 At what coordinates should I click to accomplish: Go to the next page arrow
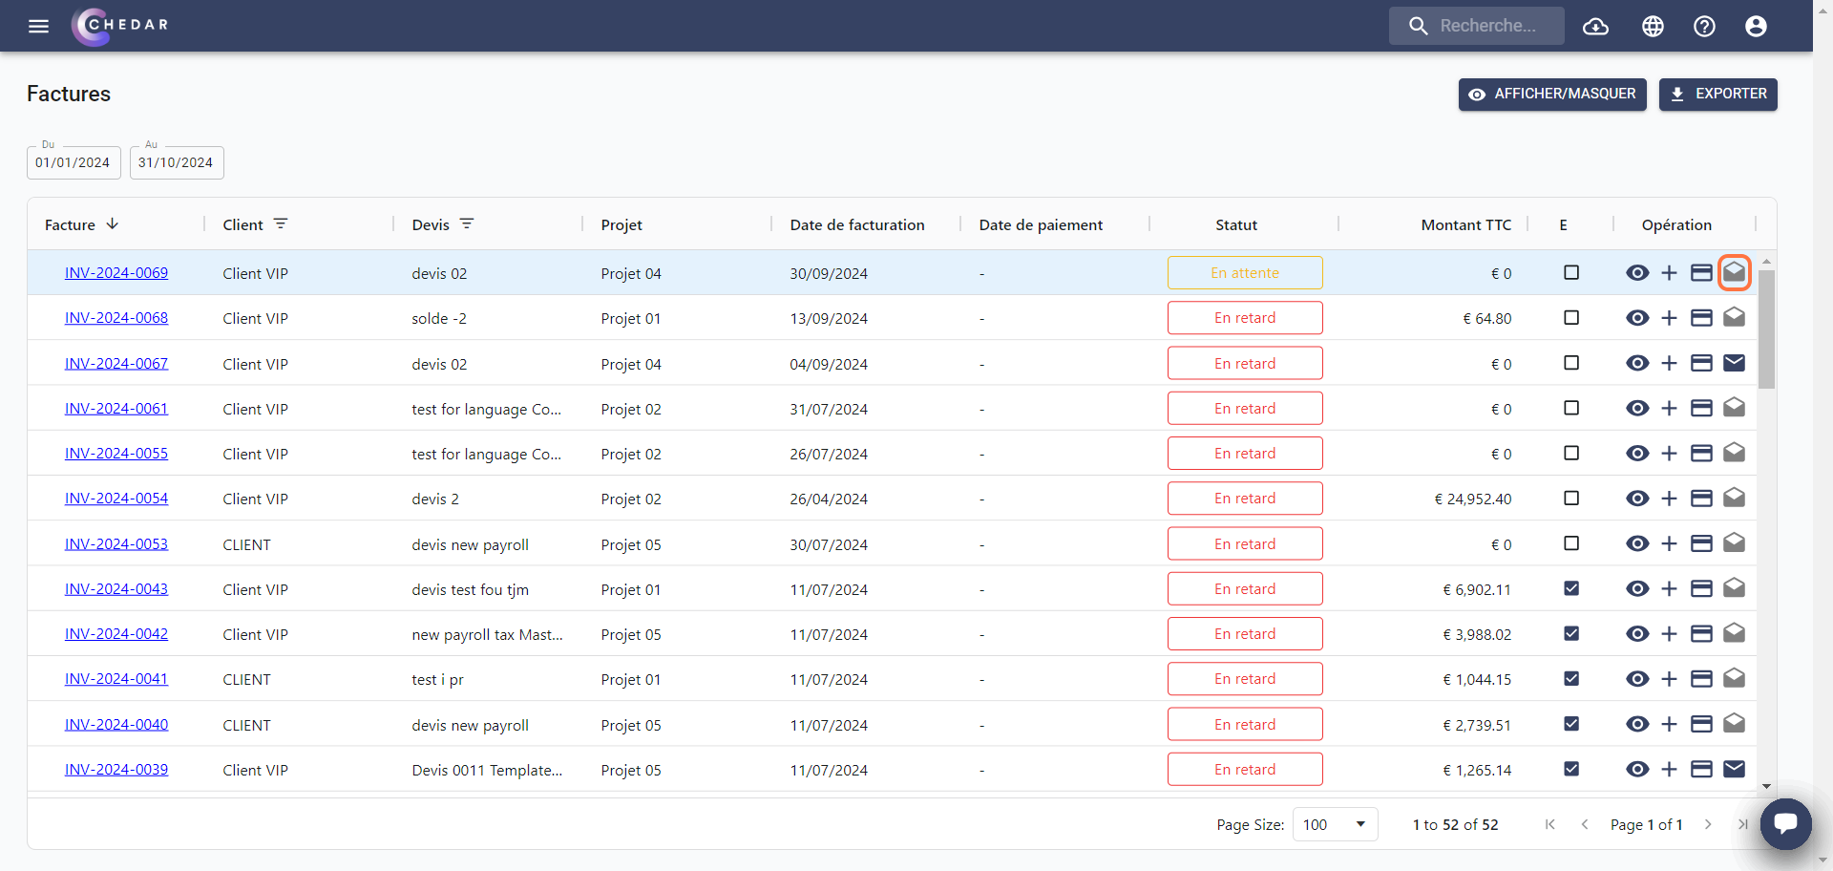(1708, 824)
